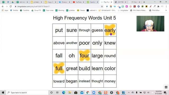Unmark the highlighted 'four' bingo square
169x95 pixels.
(x=84, y=56)
